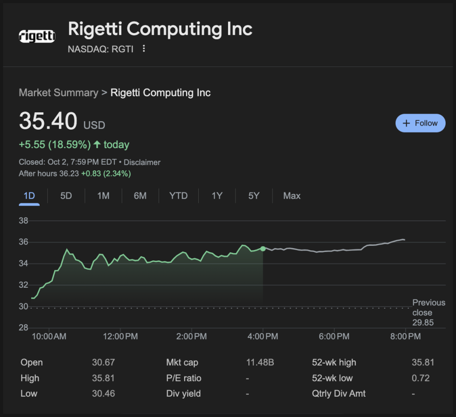Click the After hours price line
This screenshot has height=417, width=456.
(75, 174)
